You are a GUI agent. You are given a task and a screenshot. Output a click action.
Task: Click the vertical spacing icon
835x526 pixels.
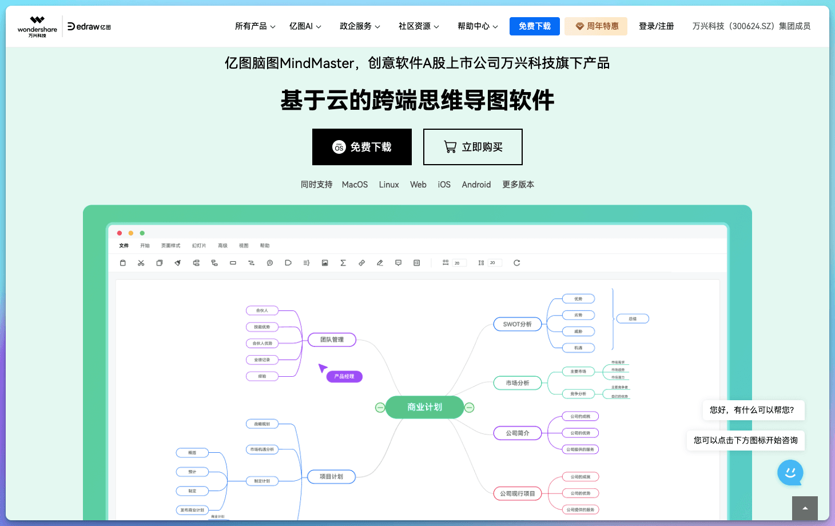pyautogui.click(x=481, y=263)
